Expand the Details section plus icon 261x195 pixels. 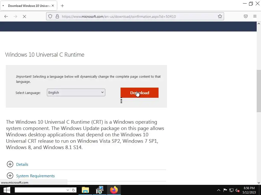pyautogui.click(x=10, y=164)
